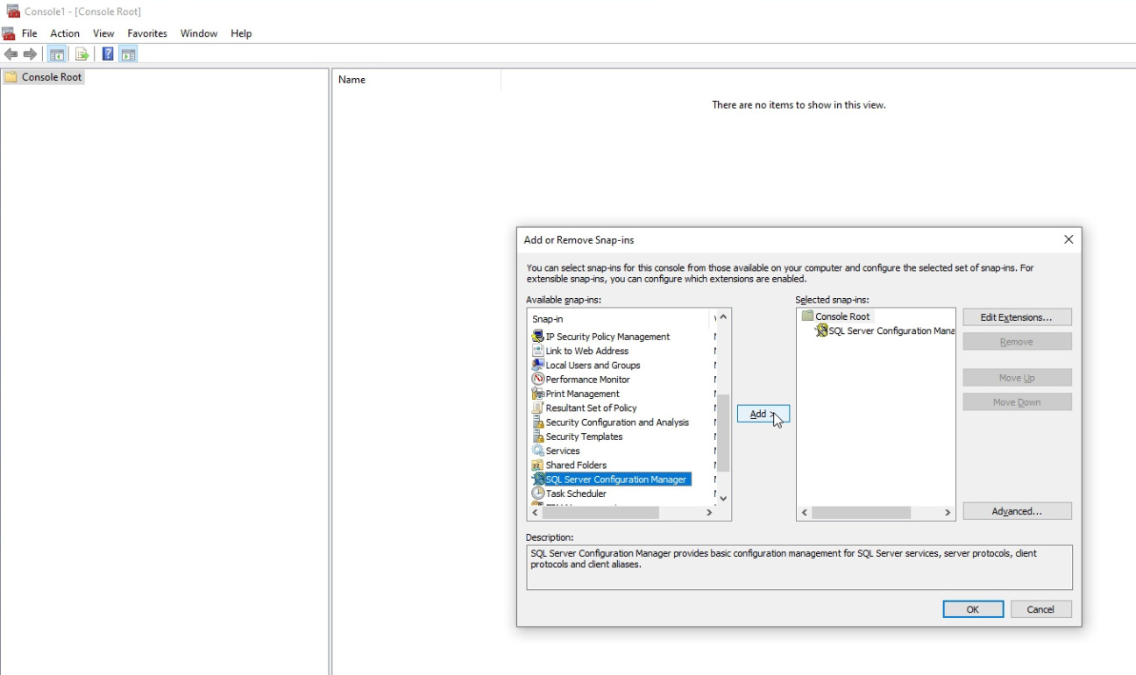Click the blue Help toolbar icon
1136x675 pixels.
(x=108, y=54)
